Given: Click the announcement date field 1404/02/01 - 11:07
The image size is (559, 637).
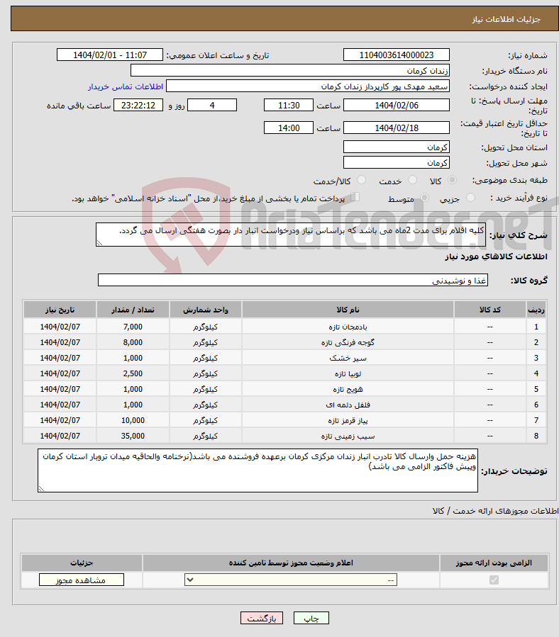Looking at the screenshot, I should [110, 55].
